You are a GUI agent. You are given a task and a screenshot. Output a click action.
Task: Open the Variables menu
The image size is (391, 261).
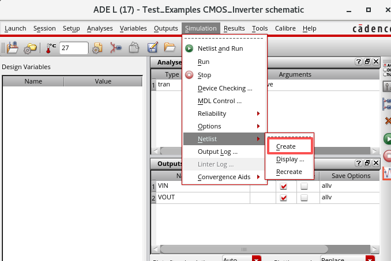(133, 28)
